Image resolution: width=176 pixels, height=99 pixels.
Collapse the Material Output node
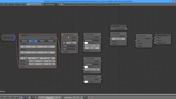(x=156, y=35)
